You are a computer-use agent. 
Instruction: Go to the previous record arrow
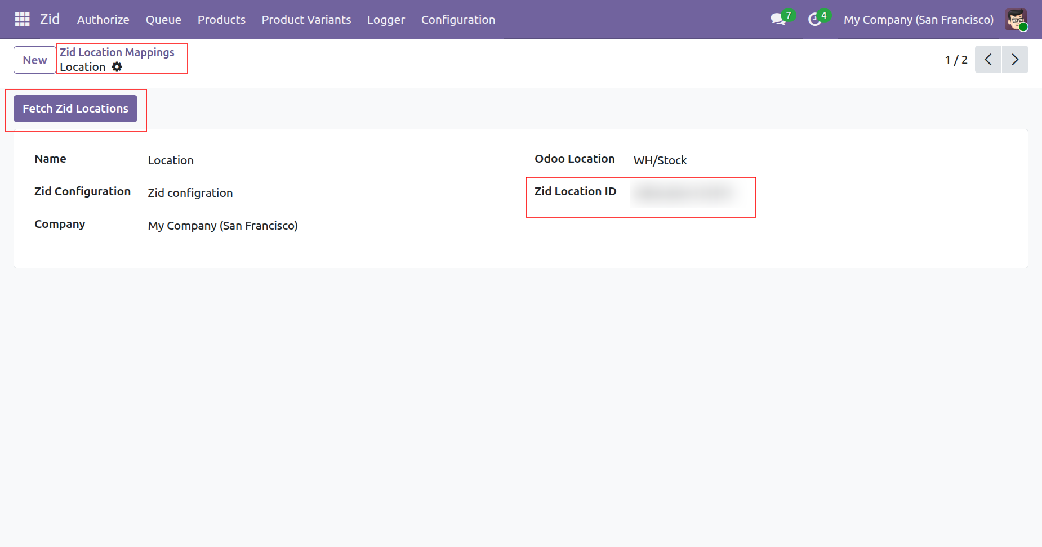[988, 60]
